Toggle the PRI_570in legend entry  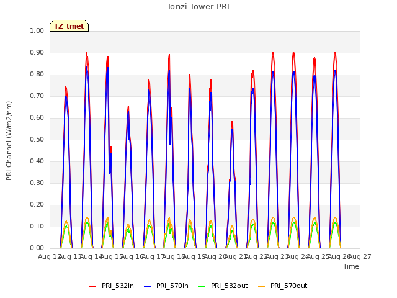point(166,286)
